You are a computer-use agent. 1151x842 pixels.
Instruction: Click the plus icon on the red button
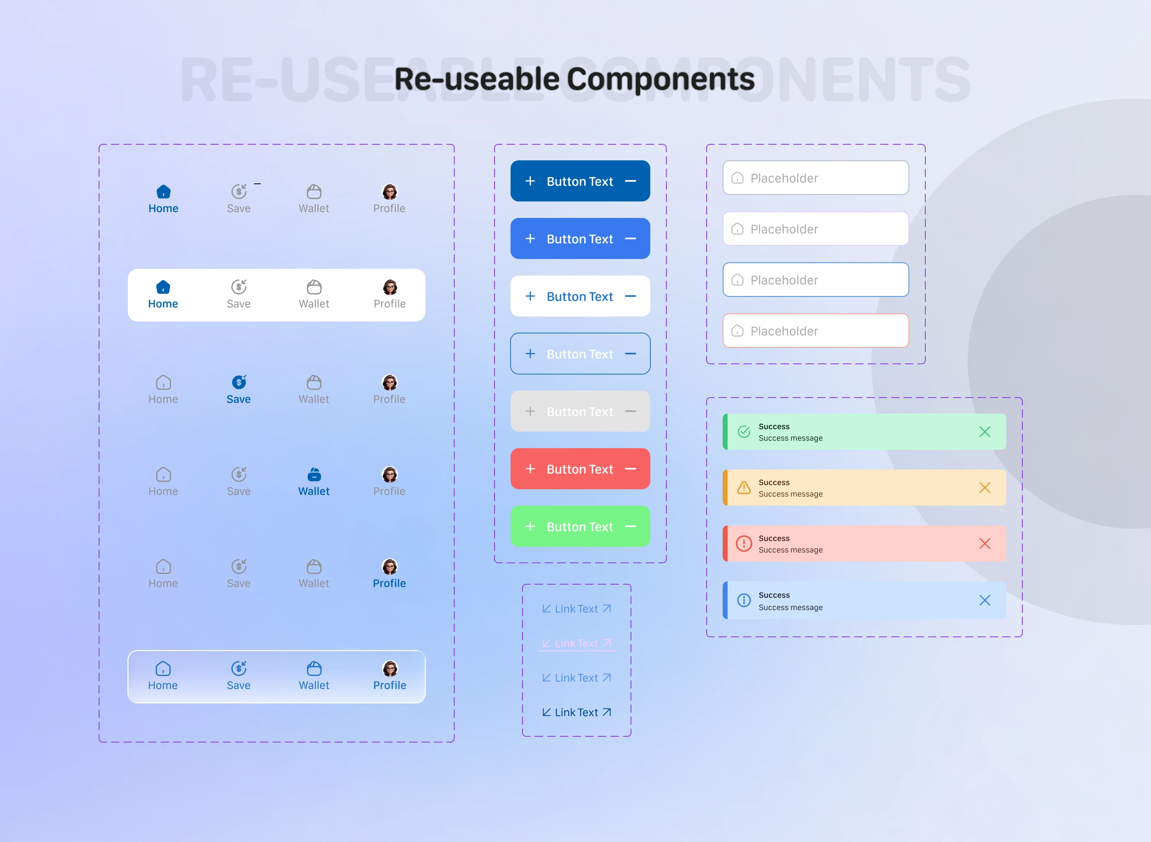[x=530, y=469]
